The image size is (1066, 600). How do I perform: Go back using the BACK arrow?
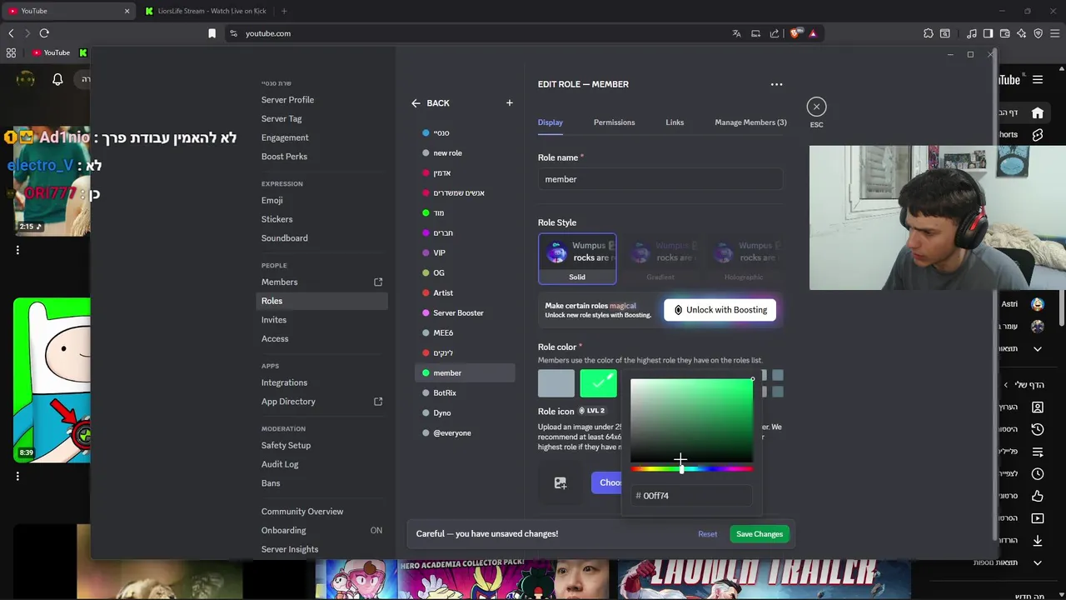[x=430, y=103]
